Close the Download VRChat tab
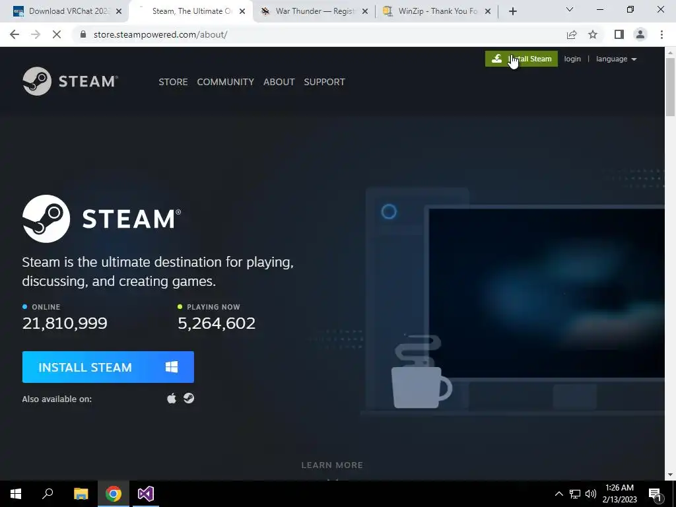676x507 pixels. click(119, 11)
